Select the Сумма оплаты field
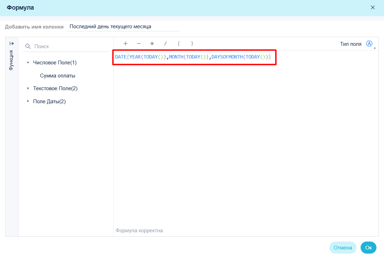 click(x=57, y=76)
